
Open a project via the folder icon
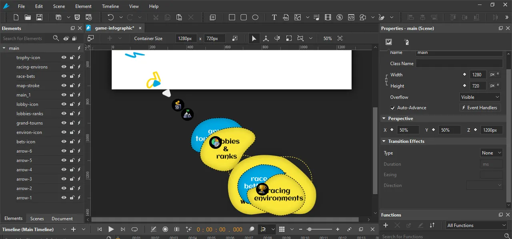(x=28, y=17)
